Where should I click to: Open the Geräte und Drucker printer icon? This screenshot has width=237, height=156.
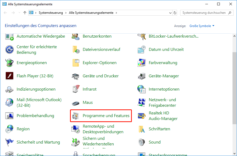(75, 77)
